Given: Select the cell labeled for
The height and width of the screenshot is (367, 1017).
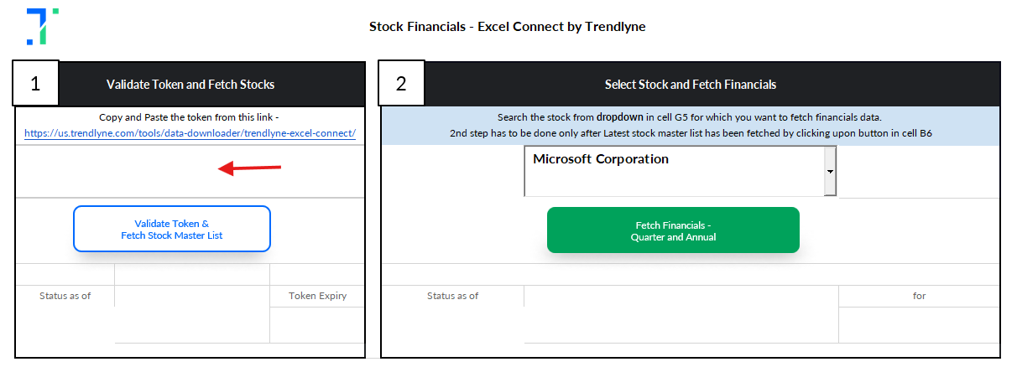Looking at the screenshot, I should tap(919, 296).
